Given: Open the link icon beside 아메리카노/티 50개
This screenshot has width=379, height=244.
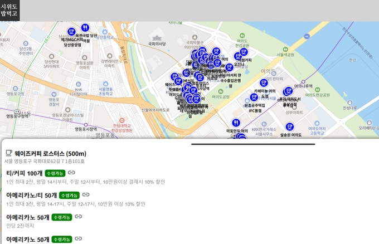Looking at the screenshot, I should [x=86, y=194].
